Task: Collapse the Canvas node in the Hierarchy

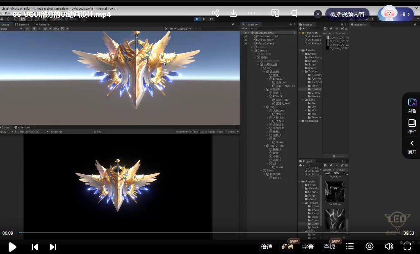Action: coord(252,50)
